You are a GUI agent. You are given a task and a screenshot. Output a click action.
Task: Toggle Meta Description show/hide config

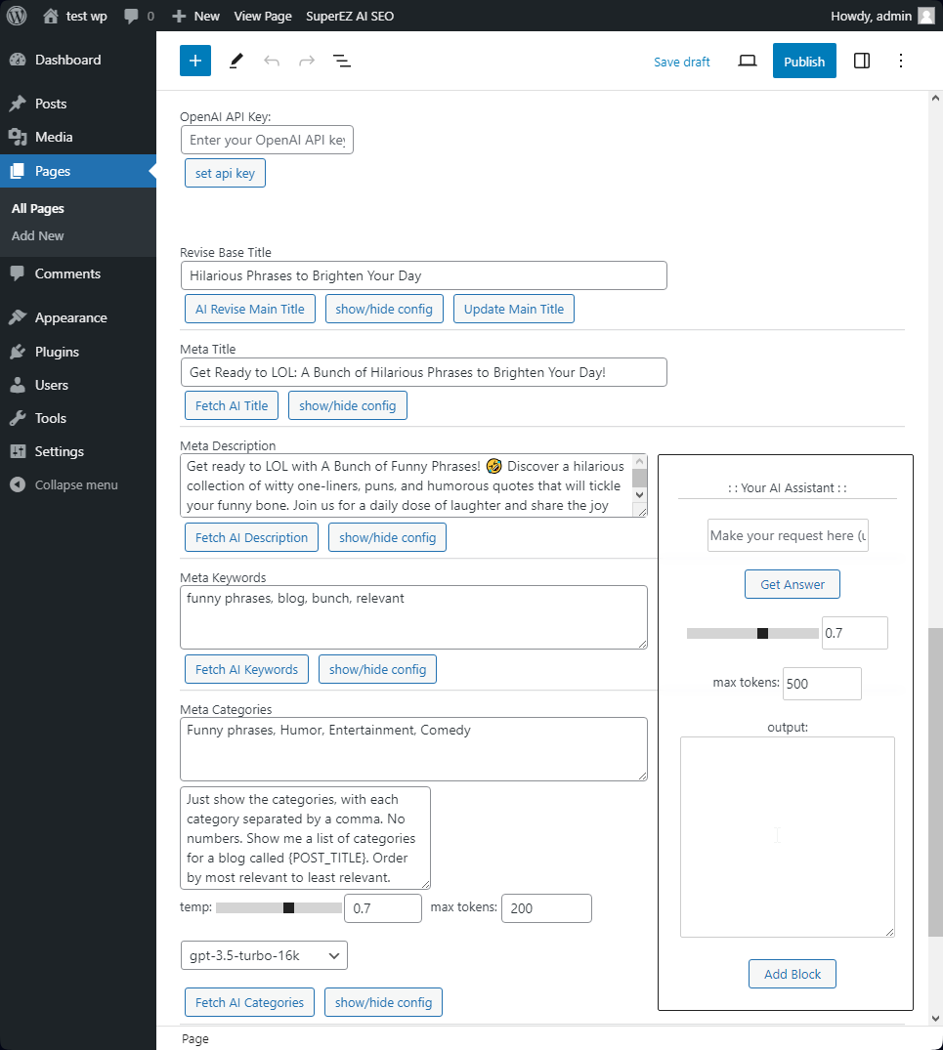[387, 538]
